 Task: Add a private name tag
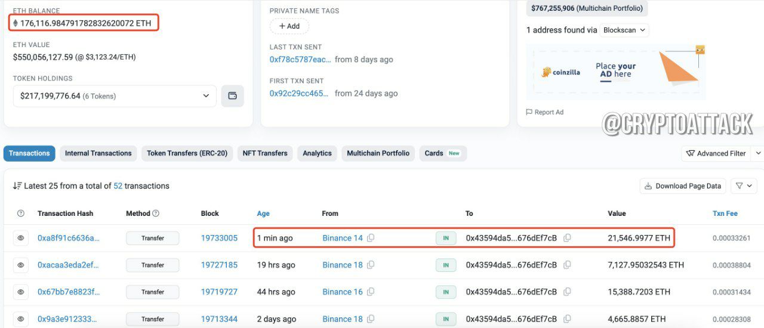click(289, 26)
